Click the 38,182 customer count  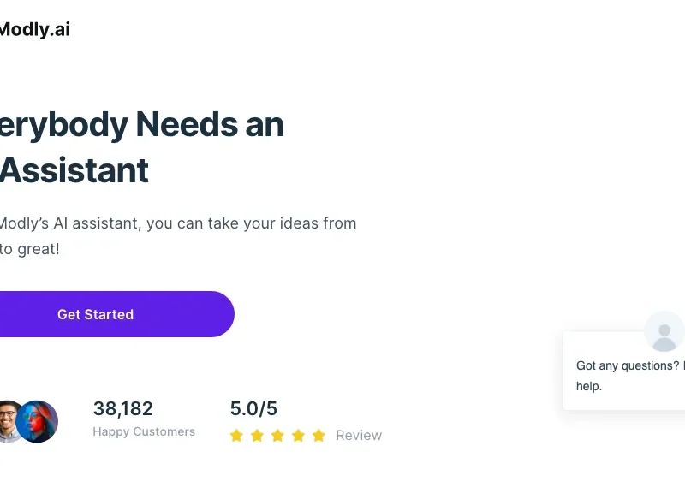(123, 409)
